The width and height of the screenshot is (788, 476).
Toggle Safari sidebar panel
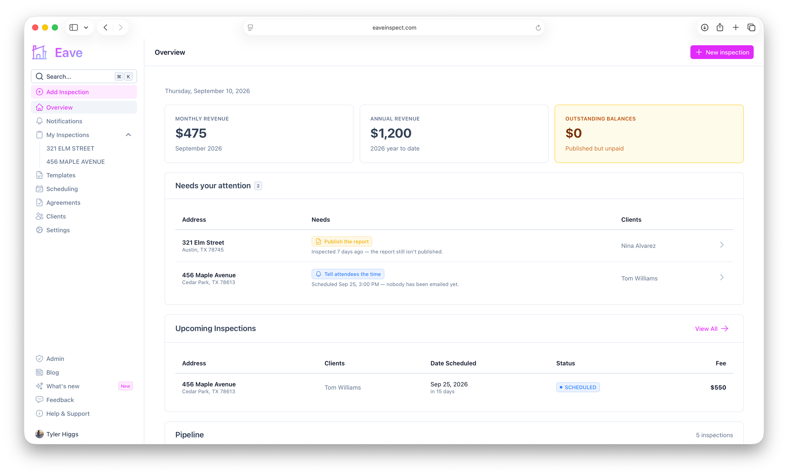(73, 28)
